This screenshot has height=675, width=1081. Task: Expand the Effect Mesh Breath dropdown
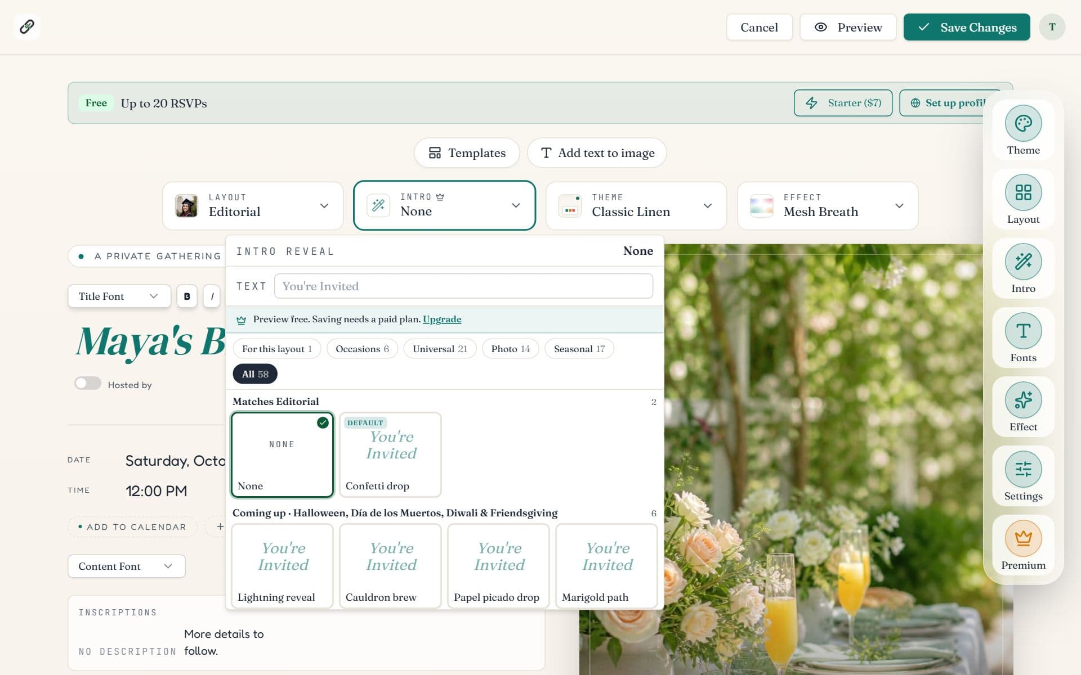828,206
